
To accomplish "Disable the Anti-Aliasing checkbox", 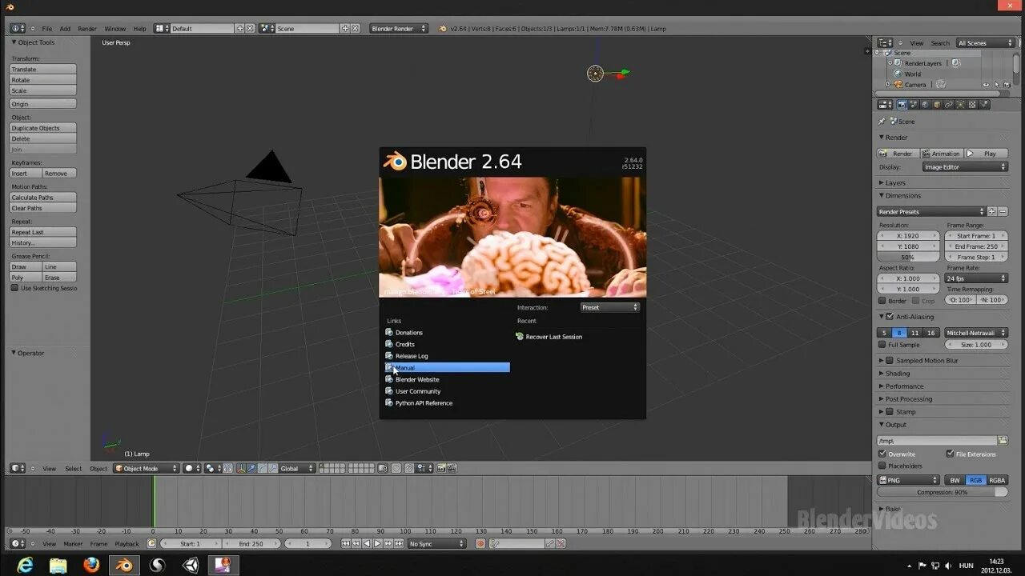I will click(x=890, y=317).
